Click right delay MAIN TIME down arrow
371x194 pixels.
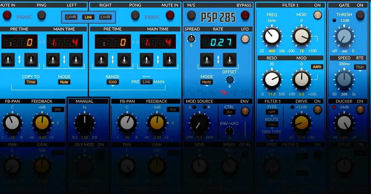pos(169,60)
